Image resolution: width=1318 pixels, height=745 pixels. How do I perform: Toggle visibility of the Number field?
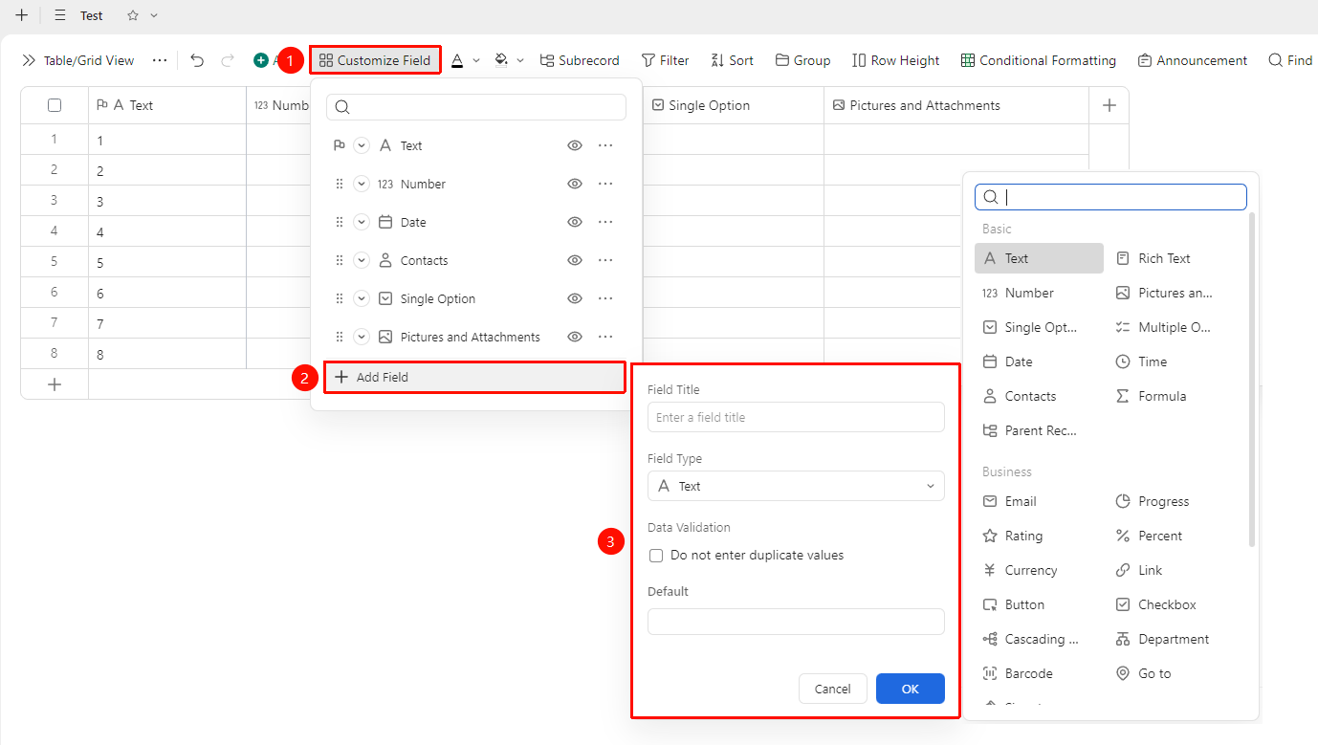click(x=575, y=184)
